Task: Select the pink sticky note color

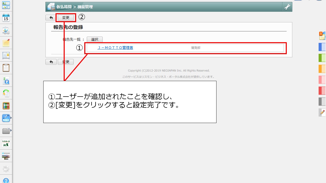Action: pyautogui.click(x=322, y=80)
